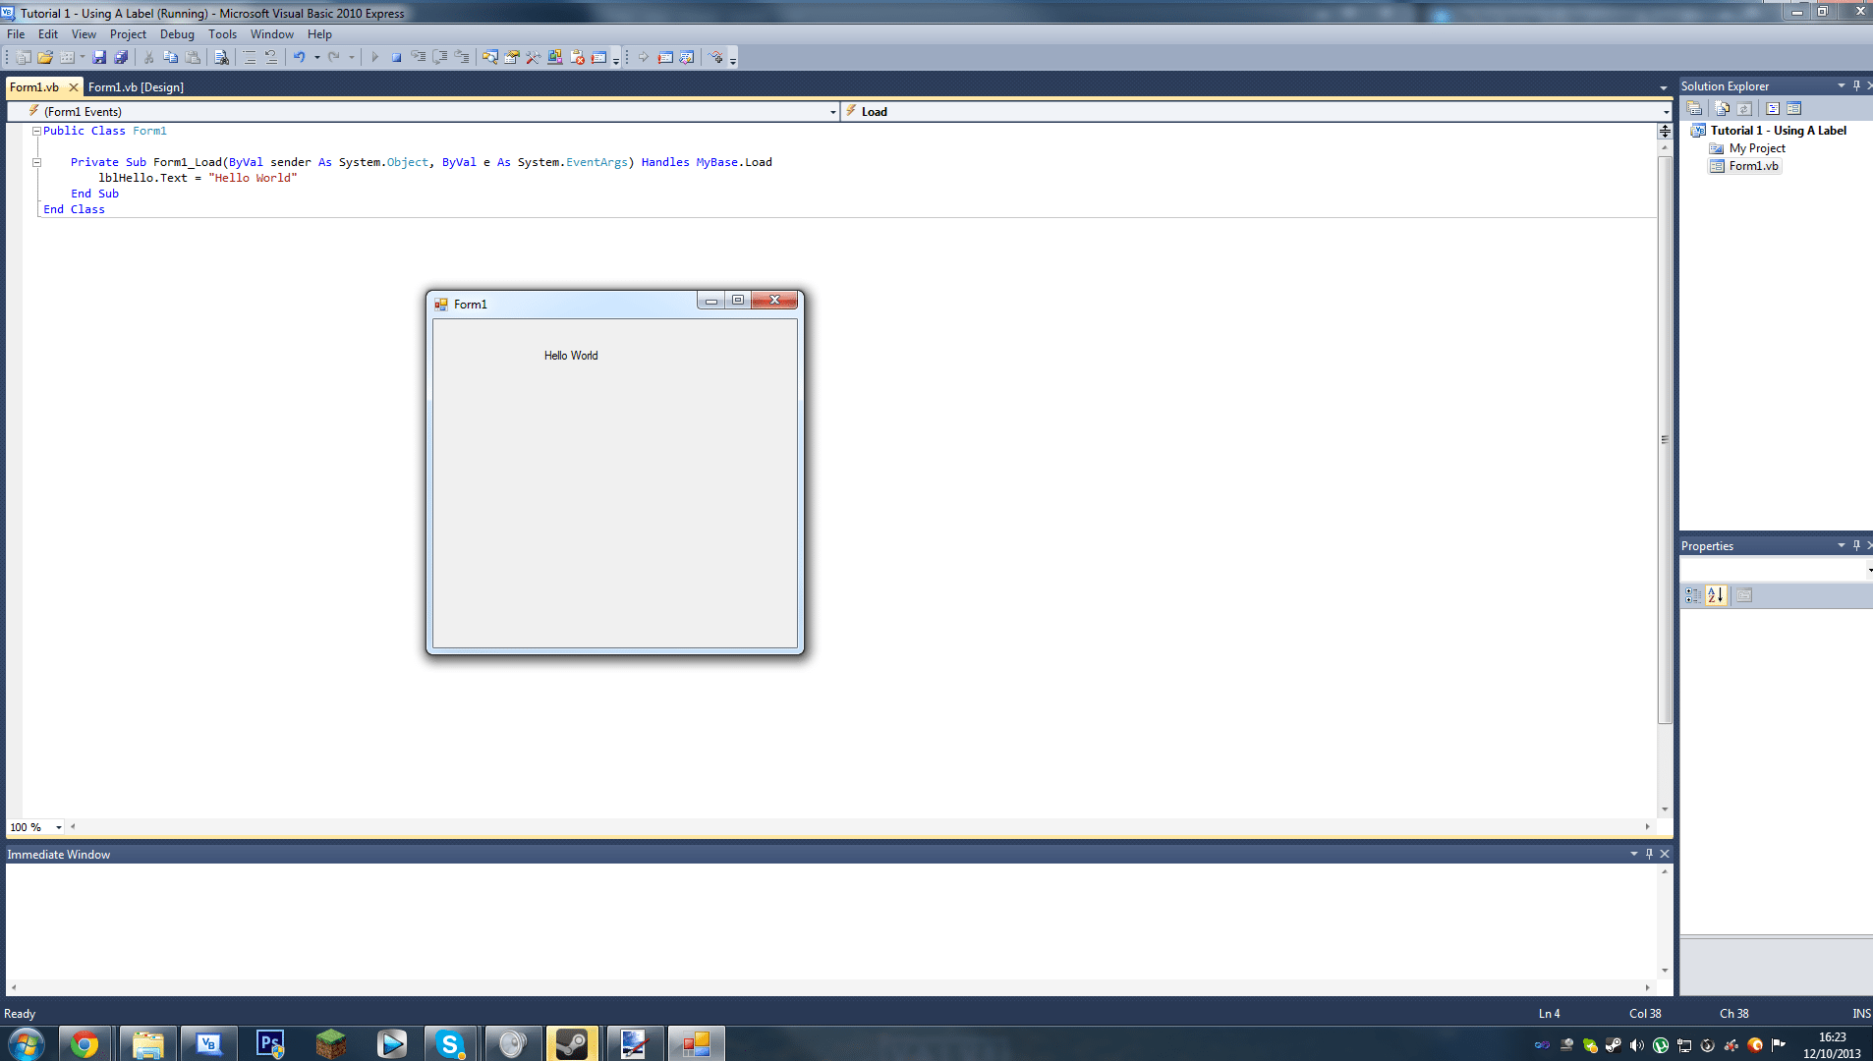This screenshot has height=1061, width=1873.
Task: Click the Save All toolbar icon
Action: tap(121, 58)
